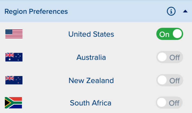The height and width of the screenshot is (113, 192).
Task: Click the white knob on South Africa's switch
Action: tap(162, 103)
